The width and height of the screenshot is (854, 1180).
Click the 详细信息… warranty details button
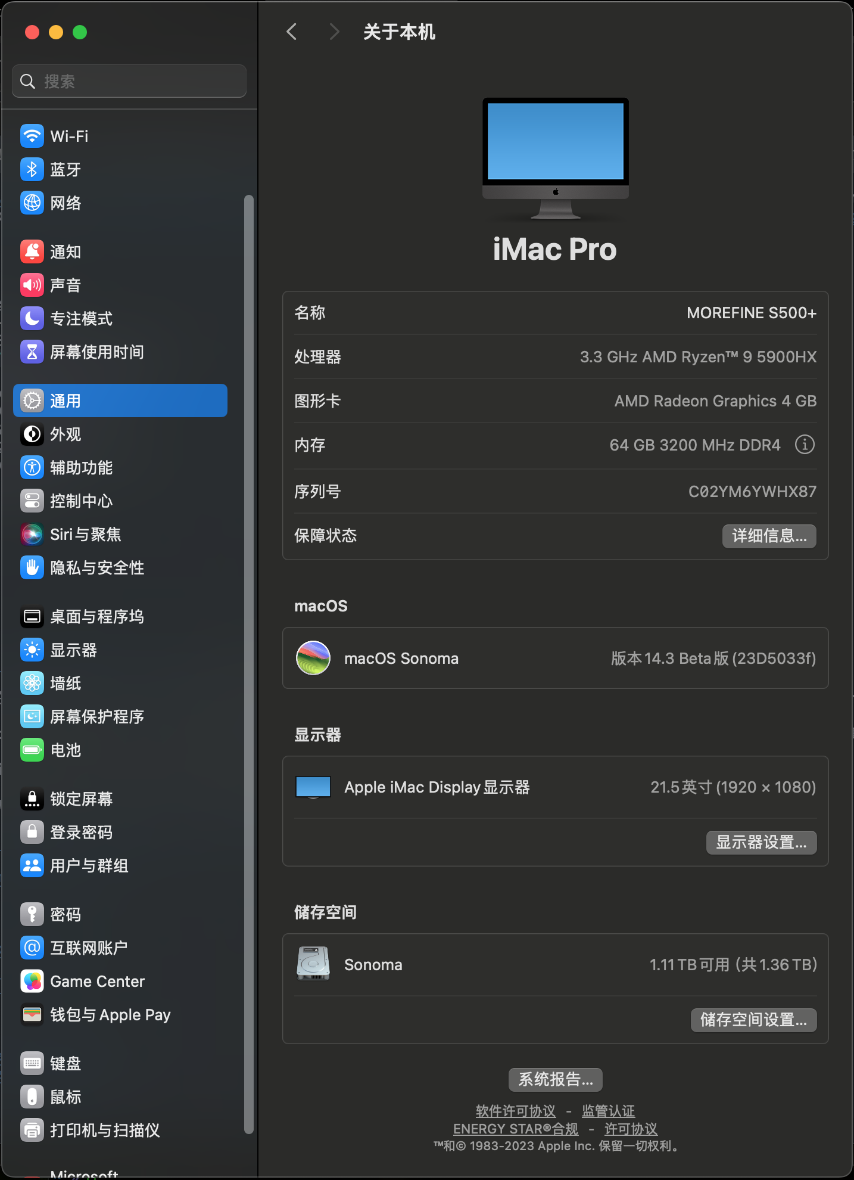click(769, 536)
